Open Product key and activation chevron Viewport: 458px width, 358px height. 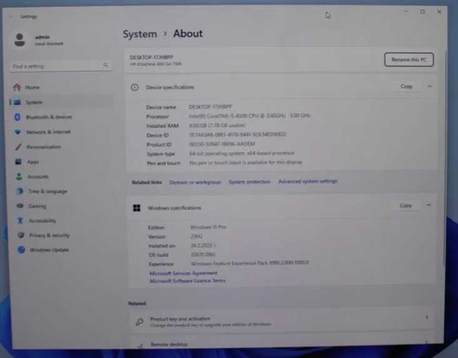(x=427, y=317)
